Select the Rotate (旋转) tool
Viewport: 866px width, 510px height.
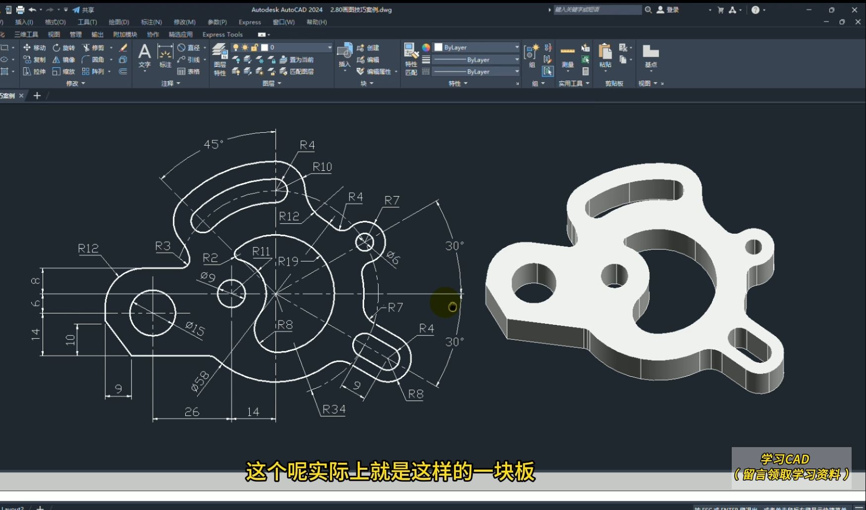click(x=63, y=48)
